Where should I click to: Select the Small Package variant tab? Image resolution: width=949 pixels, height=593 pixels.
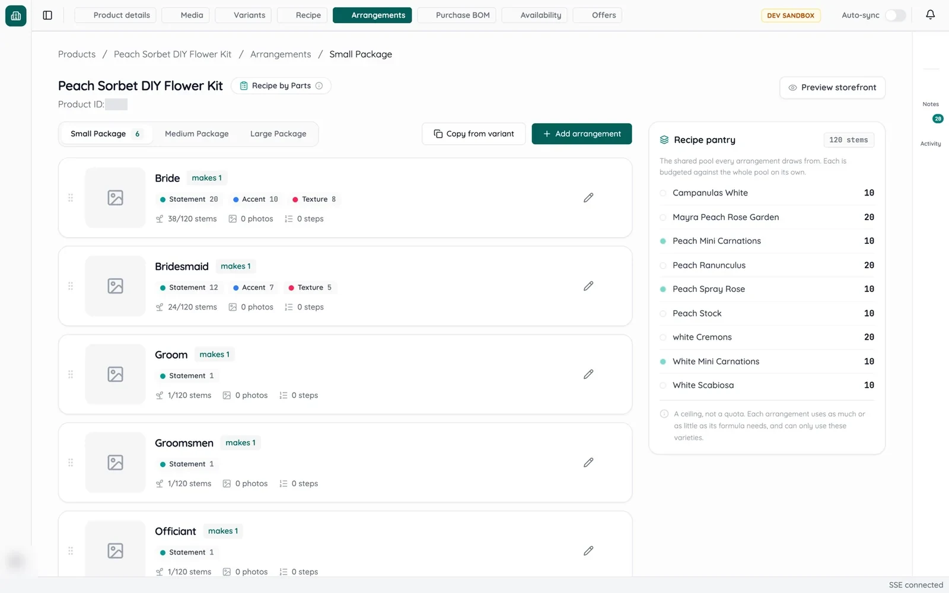coord(106,134)
